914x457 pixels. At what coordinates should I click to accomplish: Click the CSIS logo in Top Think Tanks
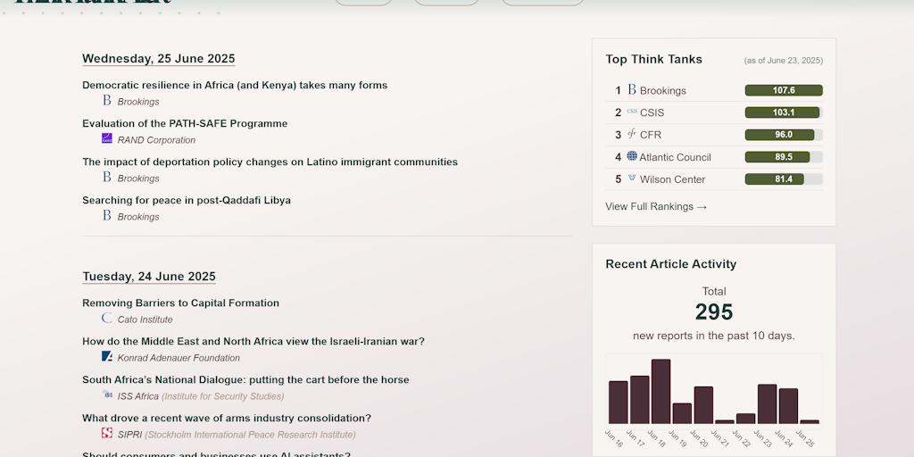632,111
